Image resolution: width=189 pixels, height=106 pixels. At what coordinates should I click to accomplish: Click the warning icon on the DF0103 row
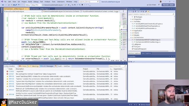(7, 77)
